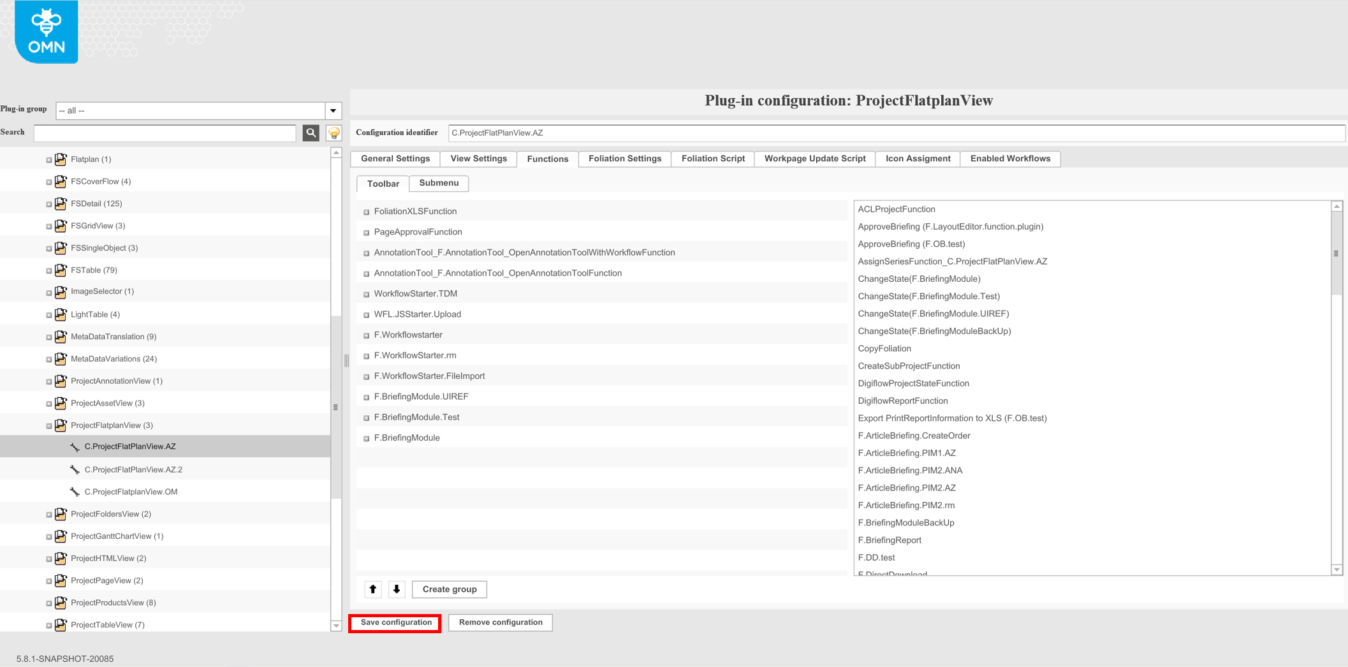This screenshot has width=1348, height=667.
Task: Click scroll-down arrow of plug-in tree
Action: click(x=336, y=626)
